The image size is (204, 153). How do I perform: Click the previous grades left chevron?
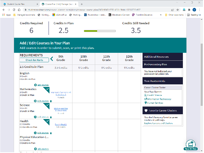(52, 59)
